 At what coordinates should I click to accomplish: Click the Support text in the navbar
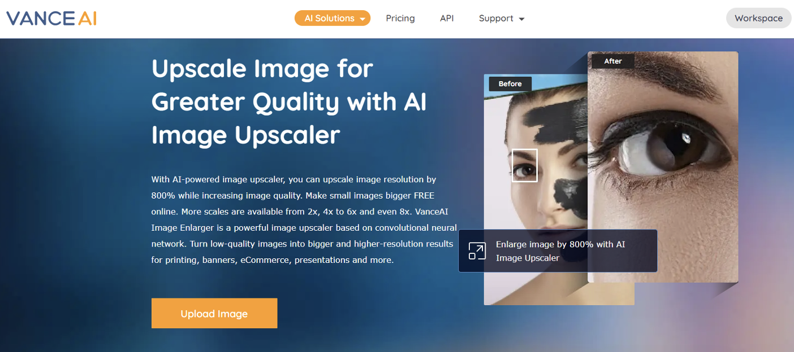pos(496,18)
